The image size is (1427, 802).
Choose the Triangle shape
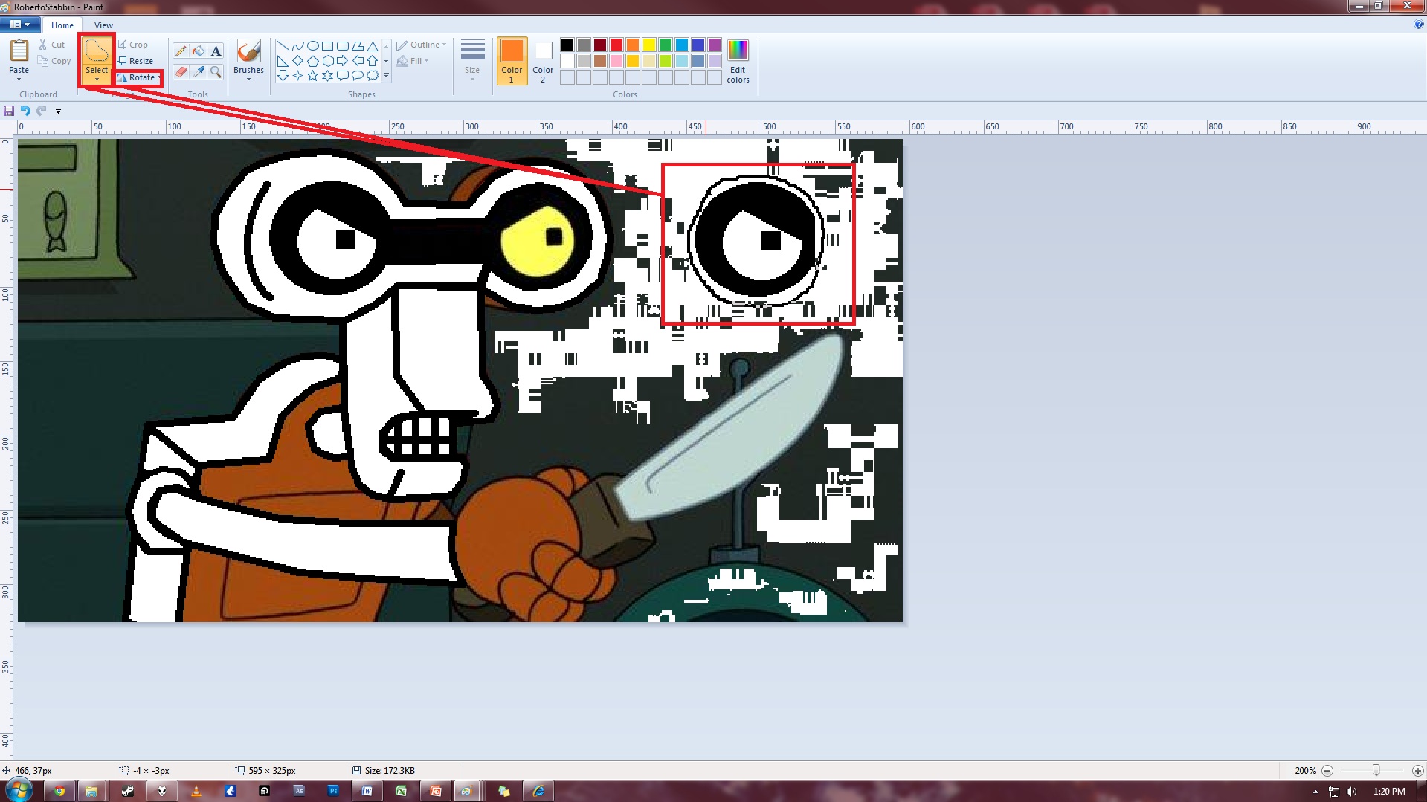tap(373, 46)
